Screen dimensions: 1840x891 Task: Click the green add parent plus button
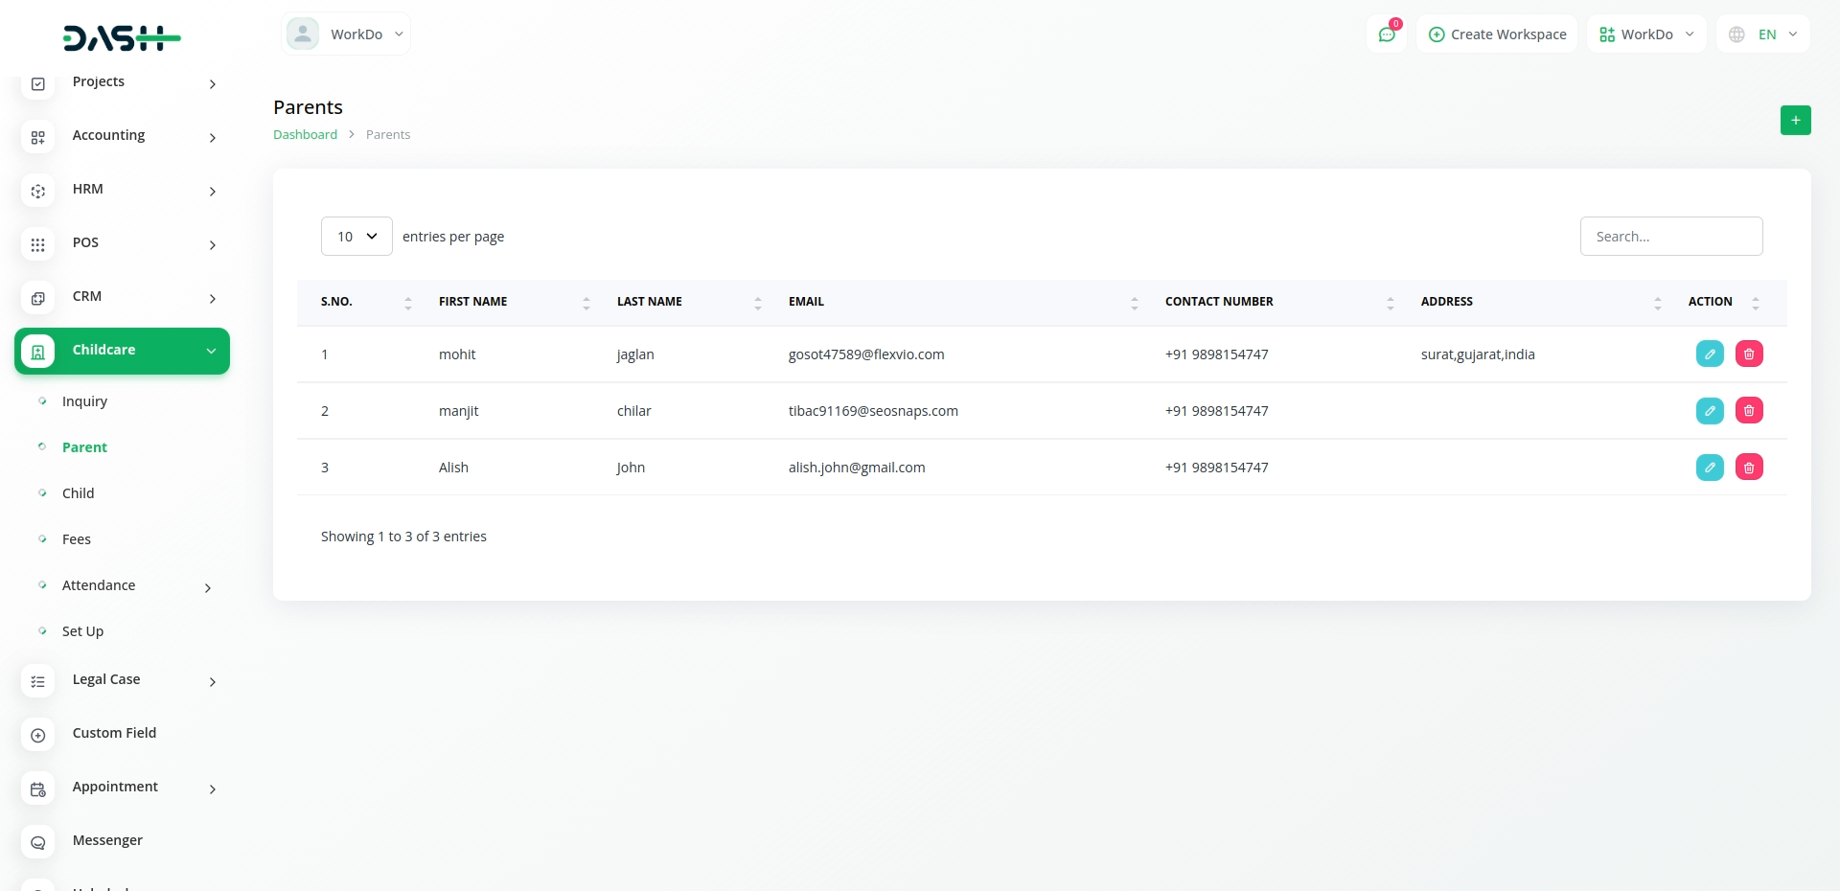[x=1795, y=121]
